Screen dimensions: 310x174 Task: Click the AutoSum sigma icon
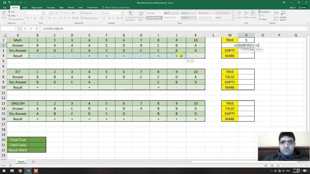(x=260, y=12)
